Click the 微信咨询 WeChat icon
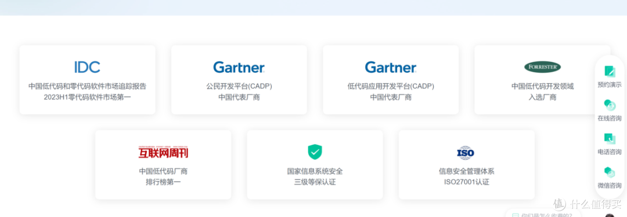Screen dimensions: 627x217 coord(610,172)
